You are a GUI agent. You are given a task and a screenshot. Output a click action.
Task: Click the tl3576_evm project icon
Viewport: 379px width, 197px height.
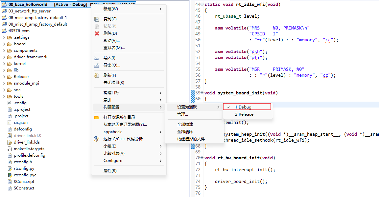(4, 30)
